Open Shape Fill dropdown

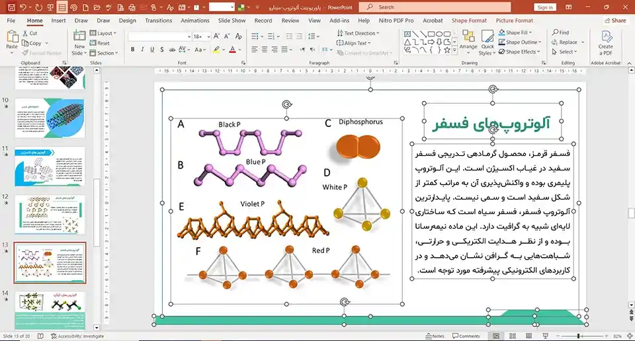515,32
